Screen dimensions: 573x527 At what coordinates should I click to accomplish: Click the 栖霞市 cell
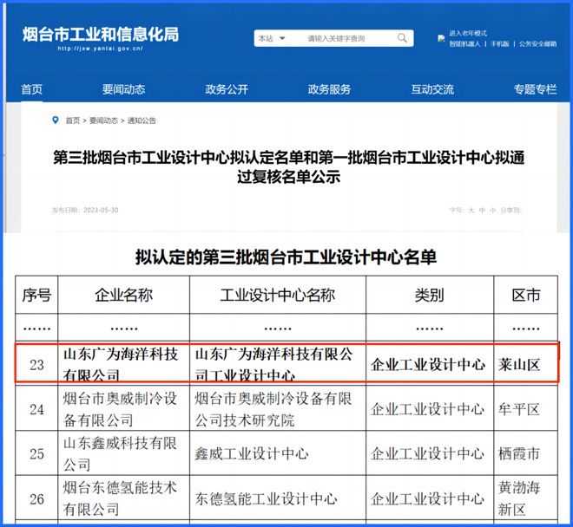525,453
